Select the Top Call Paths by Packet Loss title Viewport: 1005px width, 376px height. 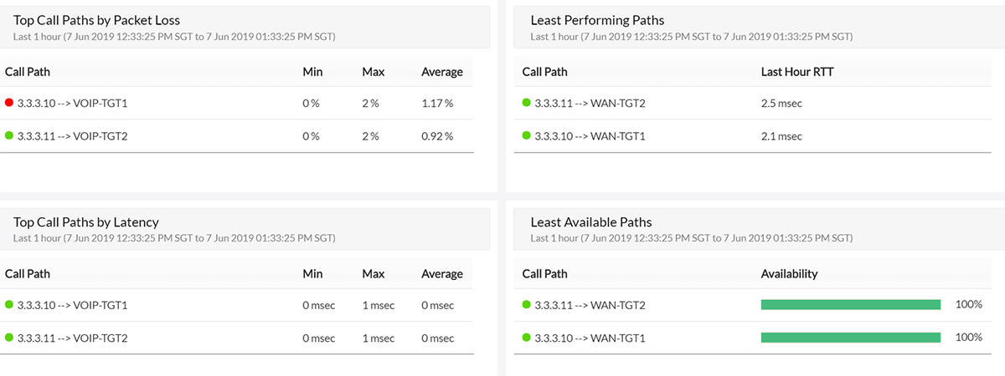click(96, 20)
